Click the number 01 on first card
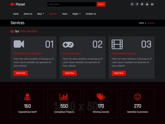 tap(50, 44)
